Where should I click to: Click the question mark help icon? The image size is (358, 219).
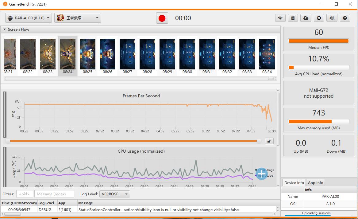[345, 18]
